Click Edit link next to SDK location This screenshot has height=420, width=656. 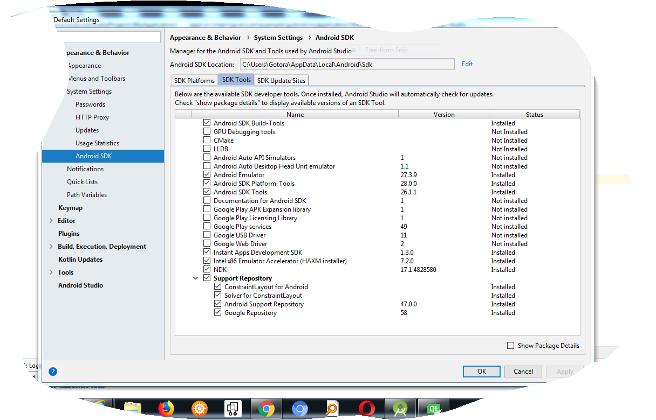(467, 64)
